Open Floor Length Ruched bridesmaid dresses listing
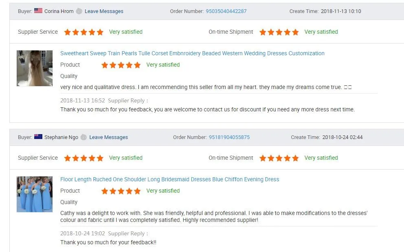Image resolution: width=404 pixels, height=252 pixels. point(169,180)
